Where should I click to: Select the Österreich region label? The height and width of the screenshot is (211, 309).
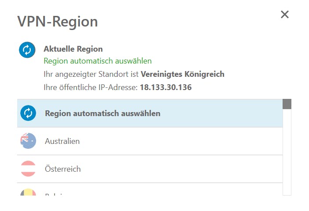click(x=63, y=169)
